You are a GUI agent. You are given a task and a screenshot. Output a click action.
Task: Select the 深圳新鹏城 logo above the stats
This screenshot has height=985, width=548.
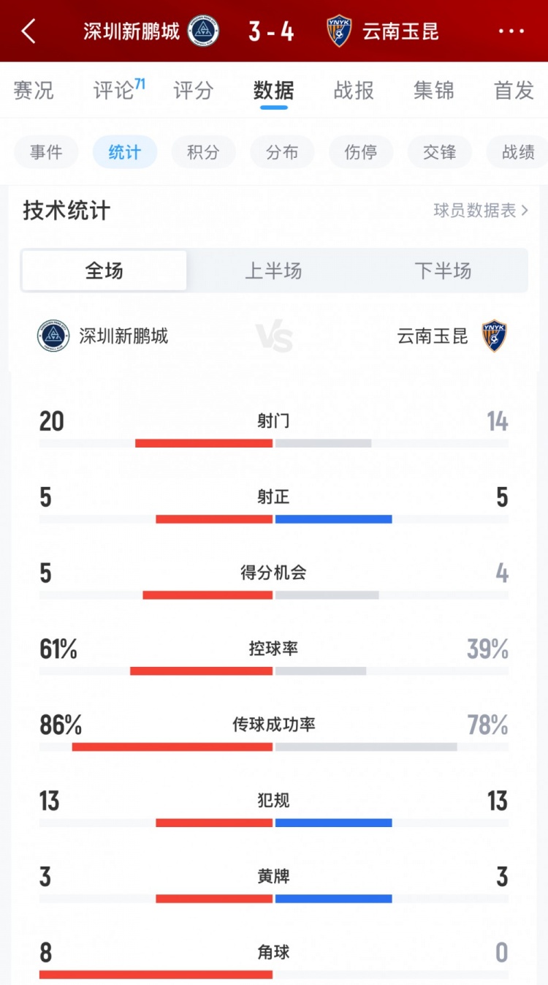(52, 336)
